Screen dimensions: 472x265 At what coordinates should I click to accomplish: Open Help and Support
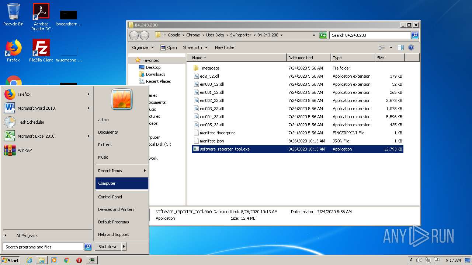(x=122, y=234)
